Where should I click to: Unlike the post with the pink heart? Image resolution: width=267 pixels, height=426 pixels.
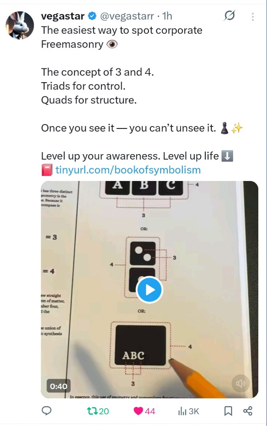[x=138, y=411]
